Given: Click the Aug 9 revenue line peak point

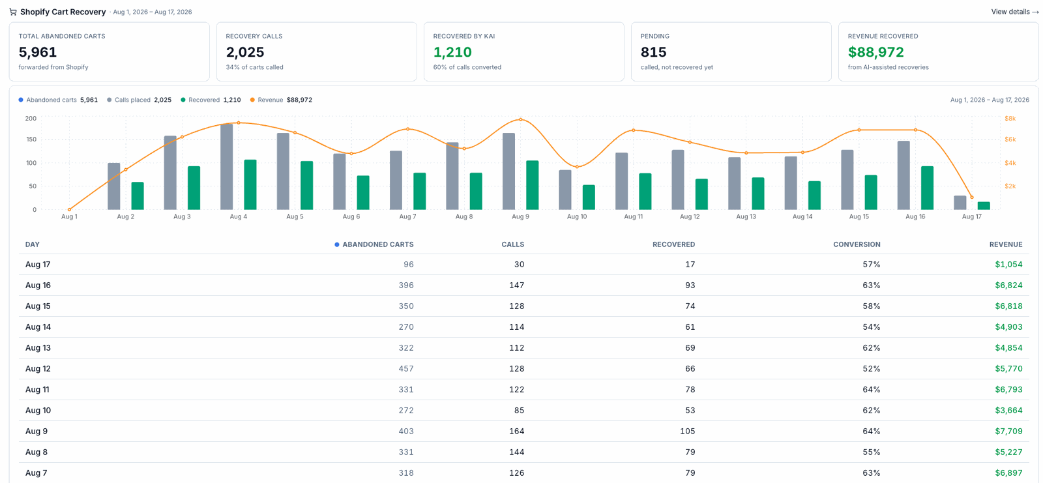Looking at the screenshot, I should (520, 120).
